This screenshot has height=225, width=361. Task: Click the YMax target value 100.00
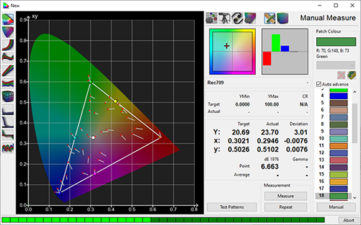point(271,104)
